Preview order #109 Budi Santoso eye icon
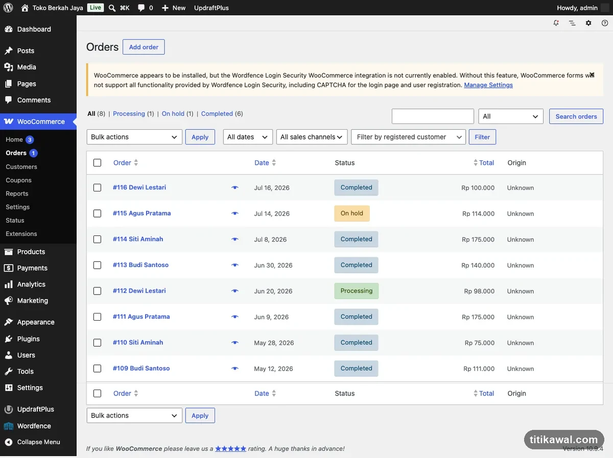Viewport: 613px width, 458px height. click(235, 368)
